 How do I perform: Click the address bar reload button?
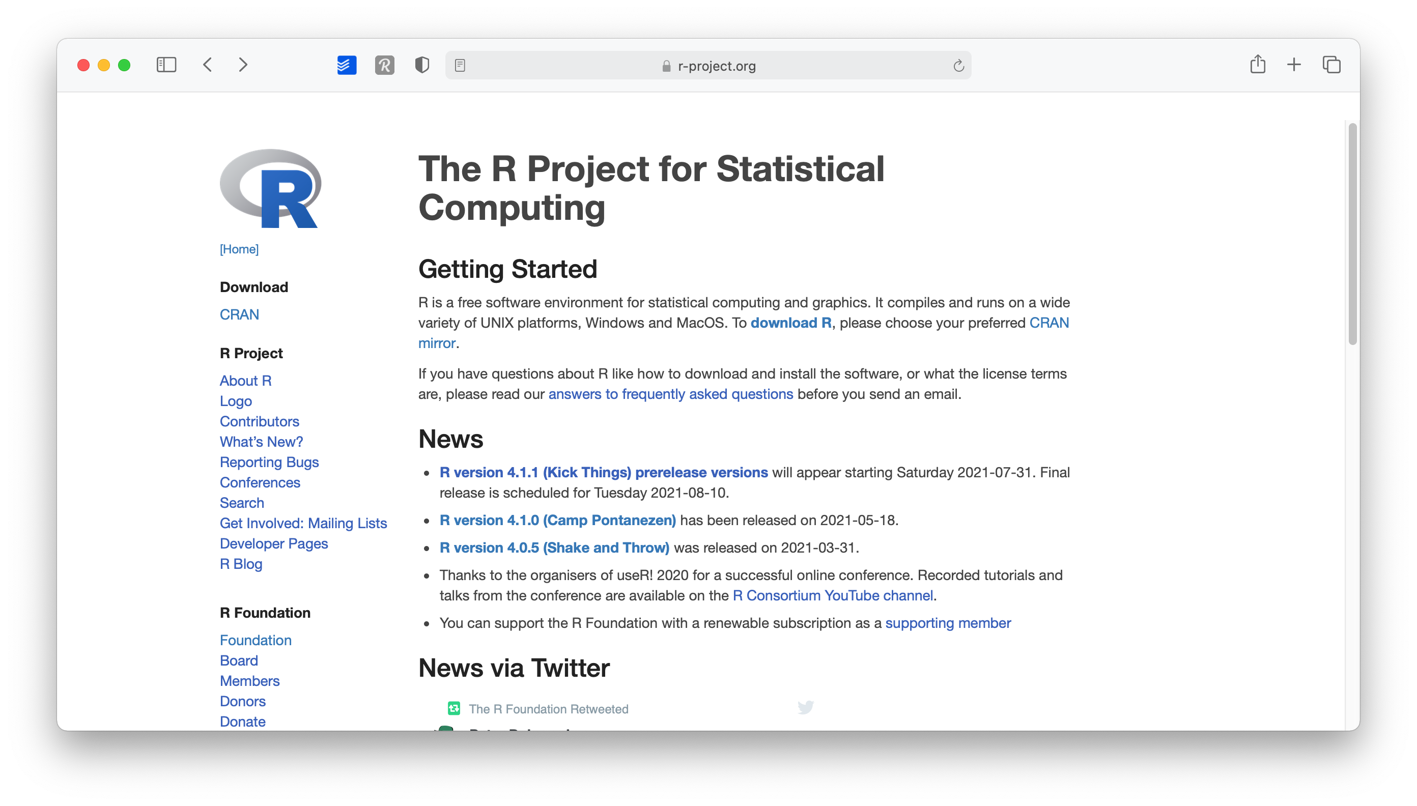point(958,65)
